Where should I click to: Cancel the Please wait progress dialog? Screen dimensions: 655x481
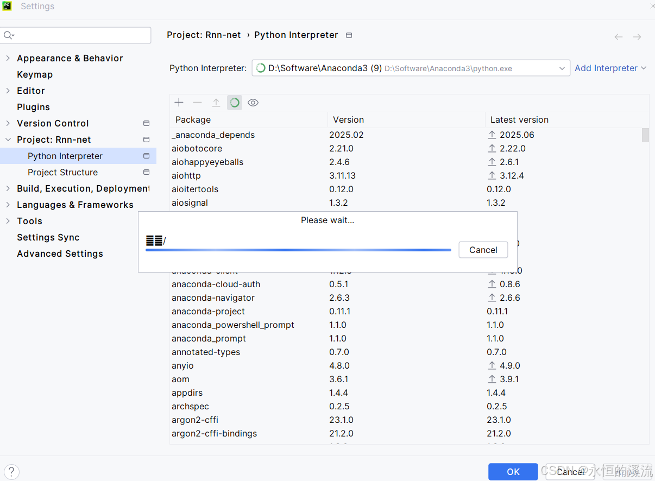click(483, 250)
